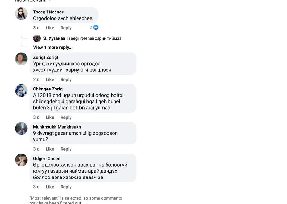Open Zorigt Zorigt's profile avatar

click(21, 59)
